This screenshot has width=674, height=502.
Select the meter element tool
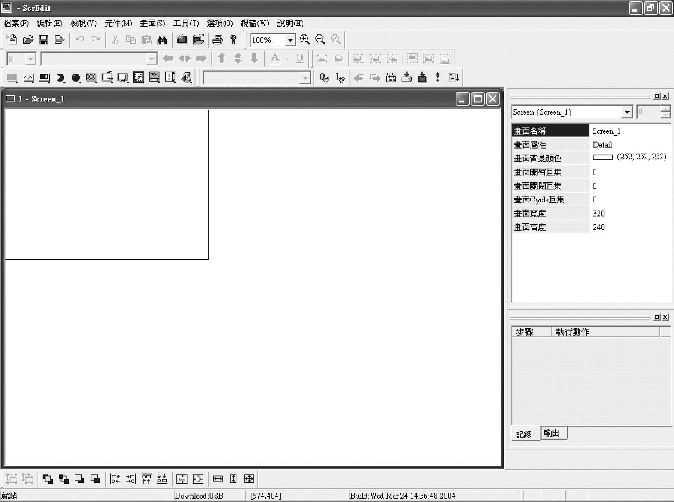[x=28, y=77]
